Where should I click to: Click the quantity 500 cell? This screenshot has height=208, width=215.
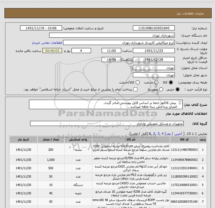click(51, 168)
